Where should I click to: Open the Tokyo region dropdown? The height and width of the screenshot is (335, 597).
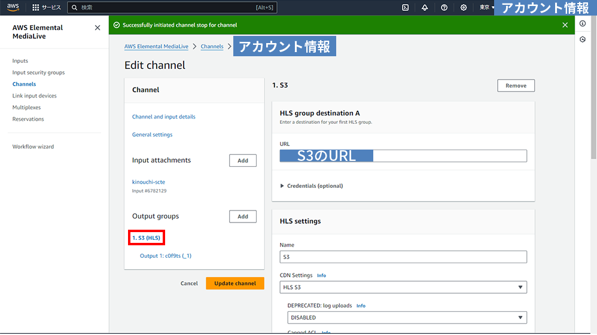click(x=487, y=7)
